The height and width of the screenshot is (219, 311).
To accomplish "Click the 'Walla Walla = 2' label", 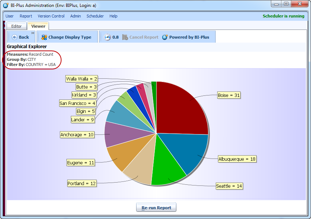I will (x=82, y=79).
